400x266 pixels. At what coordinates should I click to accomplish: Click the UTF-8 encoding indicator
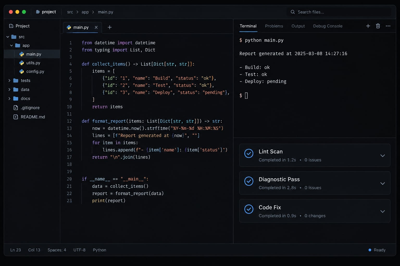79,250
